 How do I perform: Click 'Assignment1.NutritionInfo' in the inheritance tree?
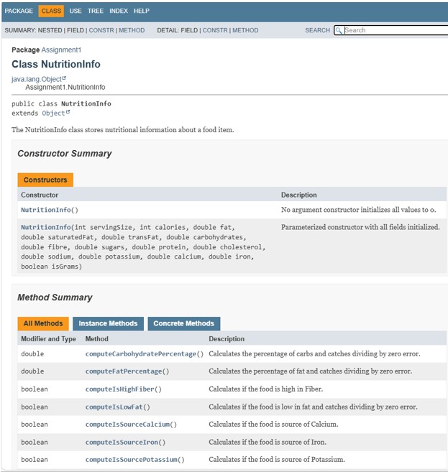[65, 88]
